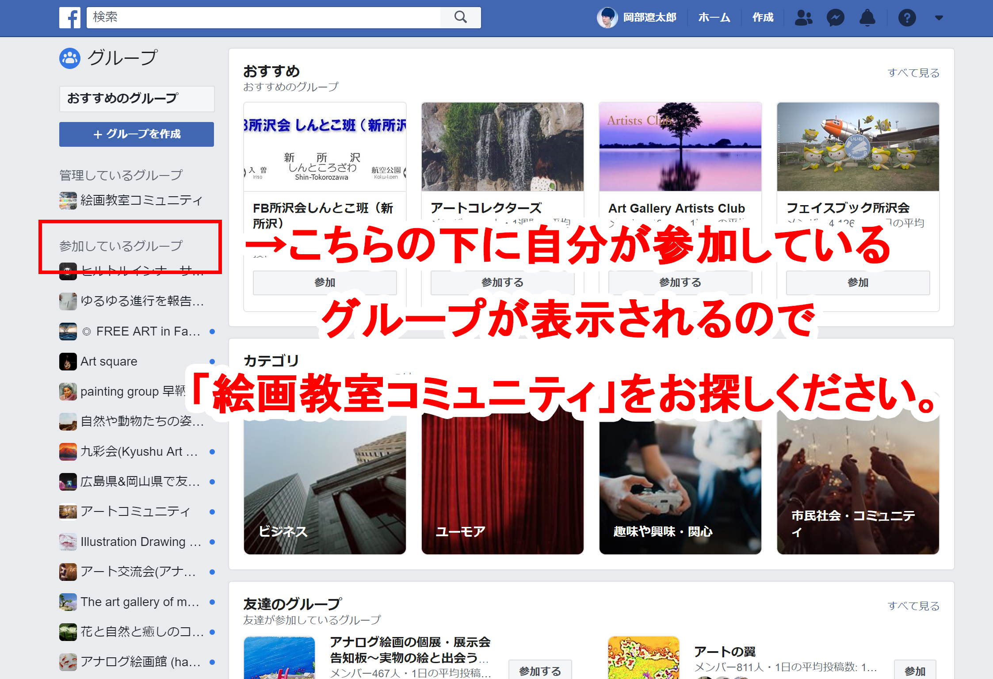Click the Facebook logo icon
This screenshot has width=993, height=679.
coord(70,18)
